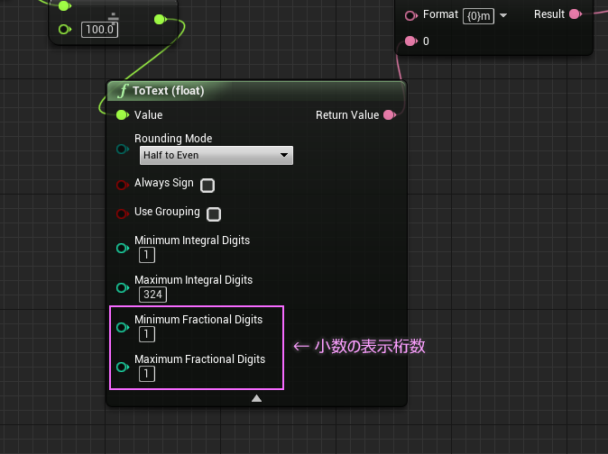Click the output pin of the 100.0 node
The width and height of the screenshot is (608, 454).
pos(160,19)
